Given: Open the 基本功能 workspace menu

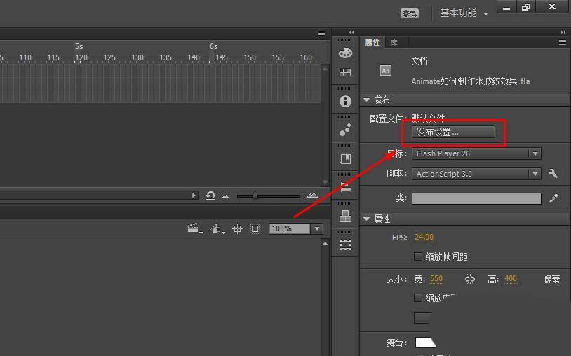Looking at the screenshot, I should click(x=463, y=13).
